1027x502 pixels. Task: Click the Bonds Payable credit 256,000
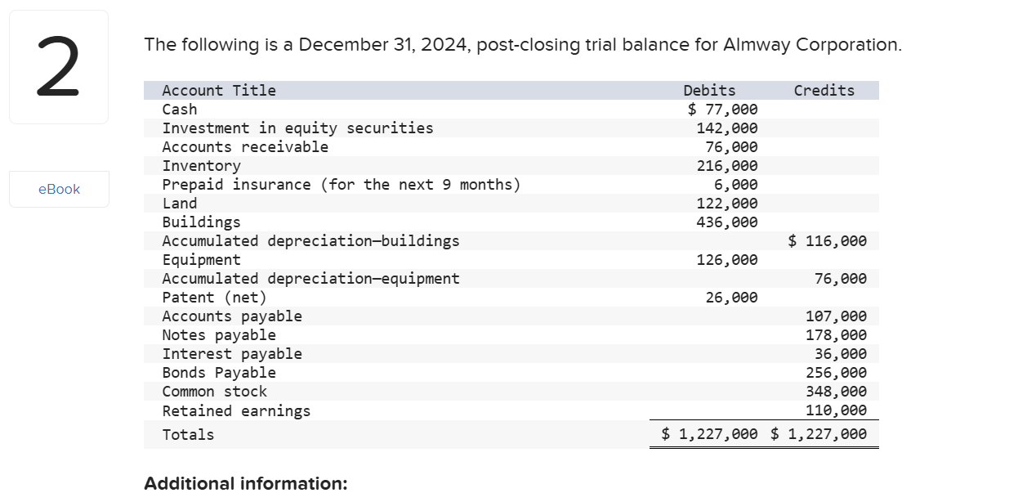click(x=842, y=372)
